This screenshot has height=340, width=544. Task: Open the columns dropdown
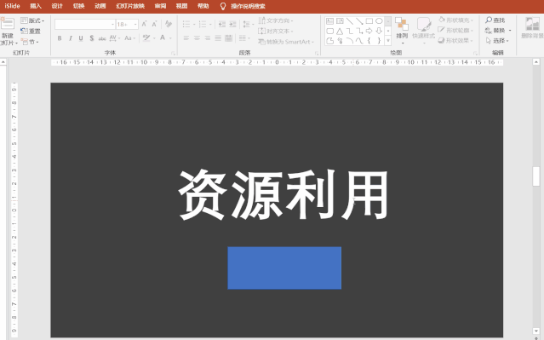[244, 37]
